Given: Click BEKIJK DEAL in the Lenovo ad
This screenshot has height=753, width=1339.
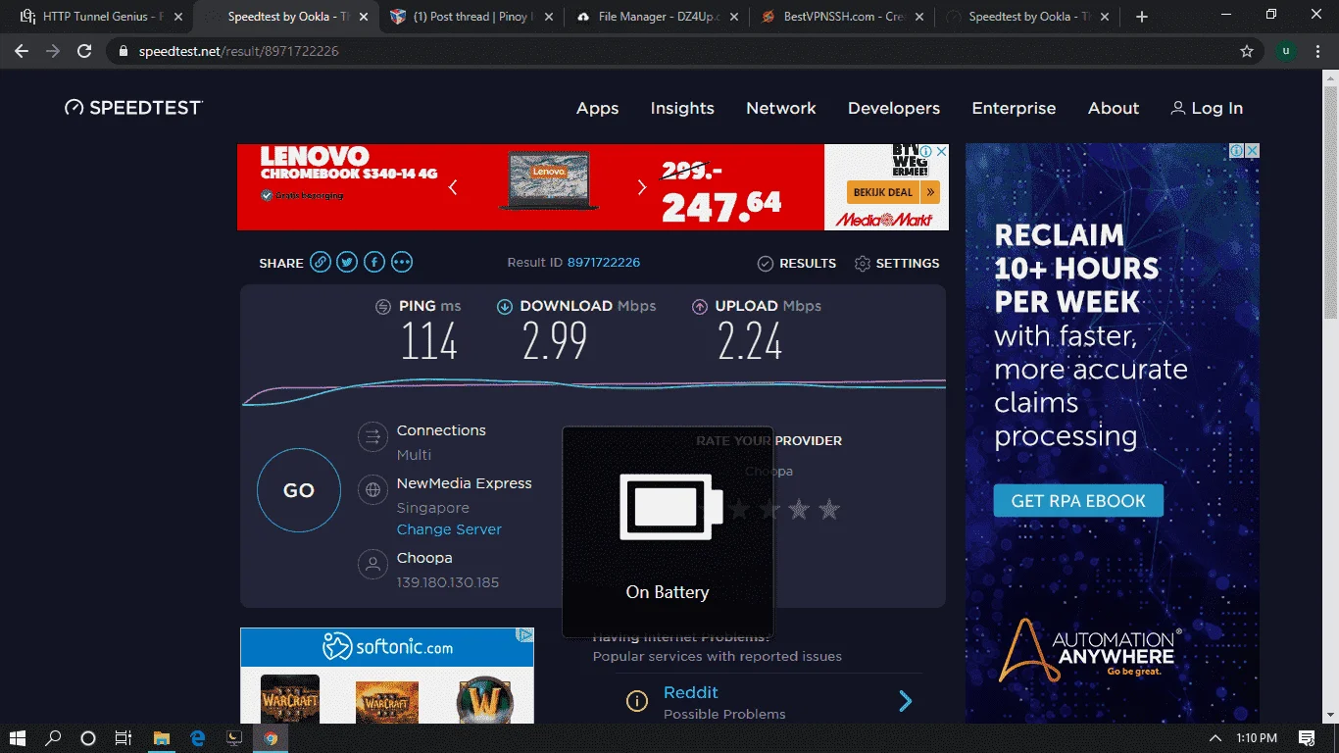Looking at the screenshot, I should tap(893, 192).
